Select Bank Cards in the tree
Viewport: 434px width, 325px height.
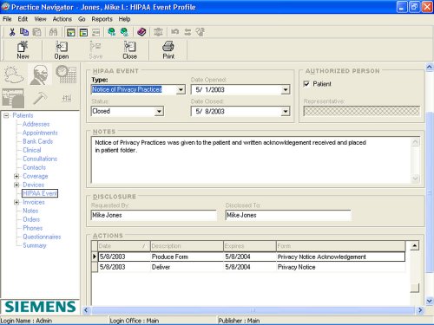tap(38, 141)
